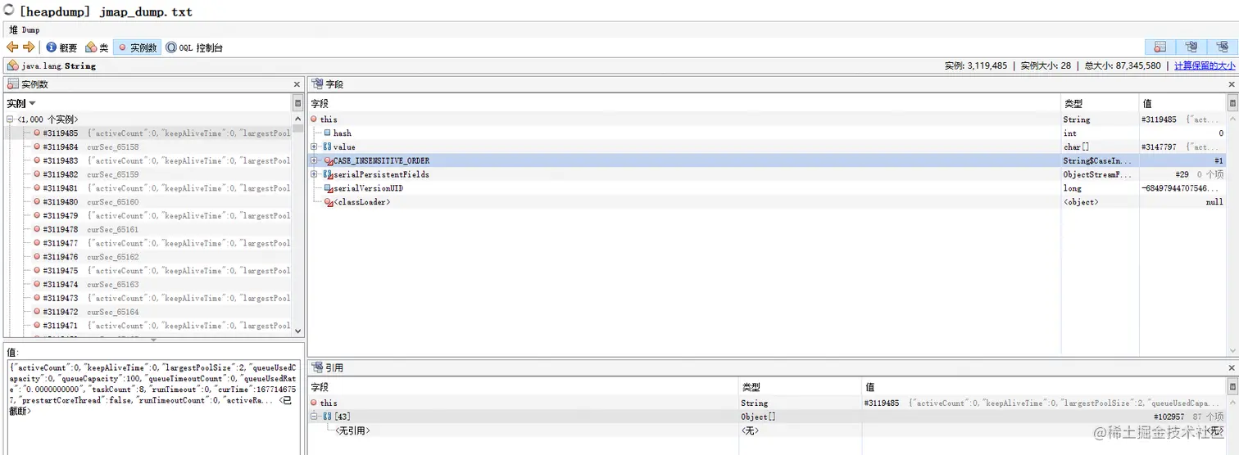Image resolution: width=1239 pixels, height=455 pixels.
Task: Select the this row in fields table
Action: [x=767, y=119]
